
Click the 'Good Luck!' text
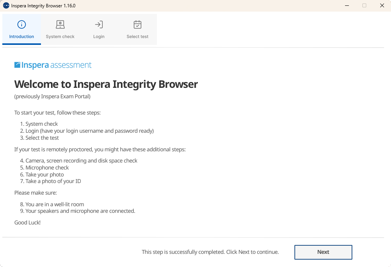pos(27,222)
